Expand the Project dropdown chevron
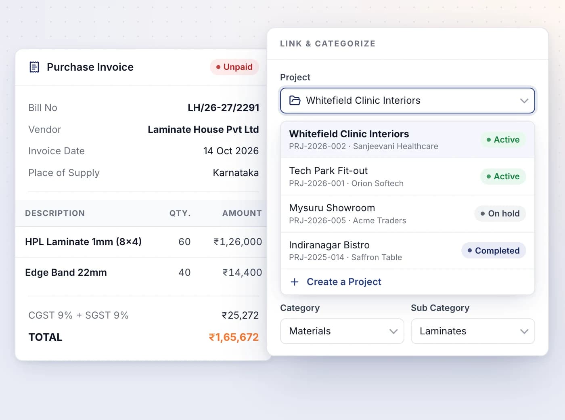Viewport: 565px width, 420px height. coord(524,101)
